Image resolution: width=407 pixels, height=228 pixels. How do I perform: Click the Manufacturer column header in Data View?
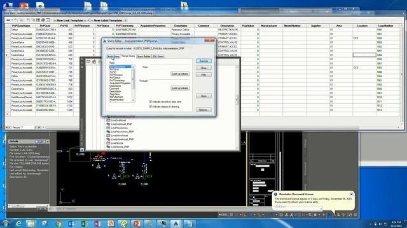pos(269,26)
